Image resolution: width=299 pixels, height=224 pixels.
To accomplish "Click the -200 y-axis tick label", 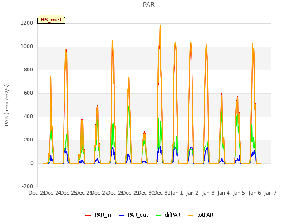I will [x=28, y=187].
